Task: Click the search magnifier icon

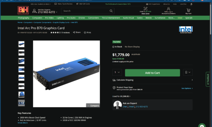Action: tap(111, 11)
